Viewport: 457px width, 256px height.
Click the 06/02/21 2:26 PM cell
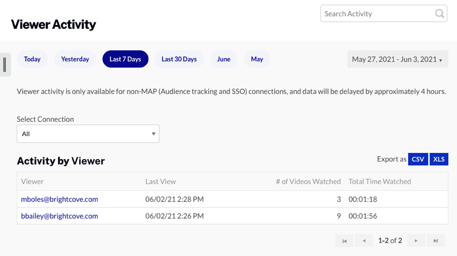pyautogui.click(x=175, y=216)
